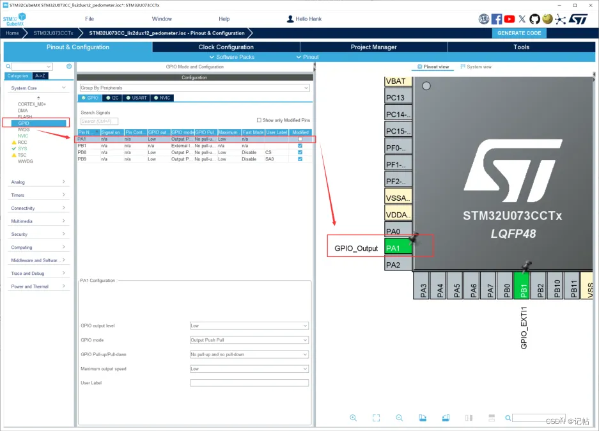Zoom out of the pinout view

click(x=399, y=418)
